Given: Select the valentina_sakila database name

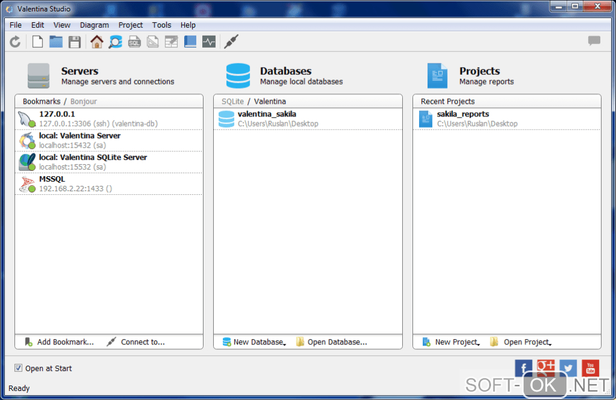Looking at the screenshot, I should [267, 114].
